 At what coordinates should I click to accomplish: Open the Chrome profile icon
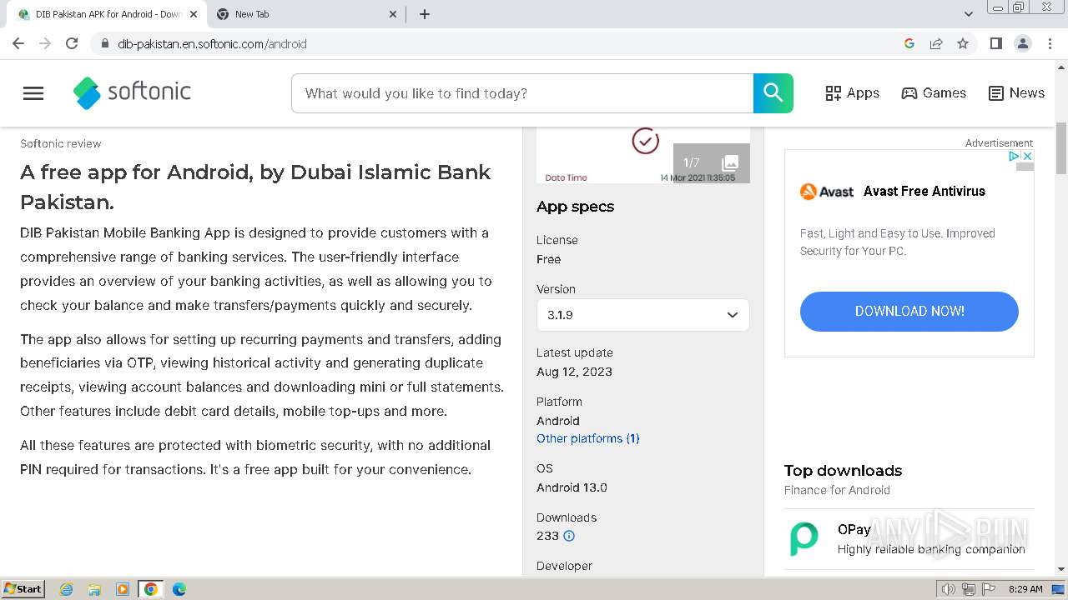[1022, 43]
